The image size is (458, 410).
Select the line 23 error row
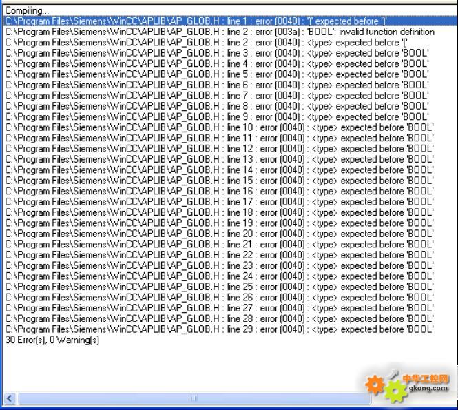pyautogui.click(x=220, y=265)
